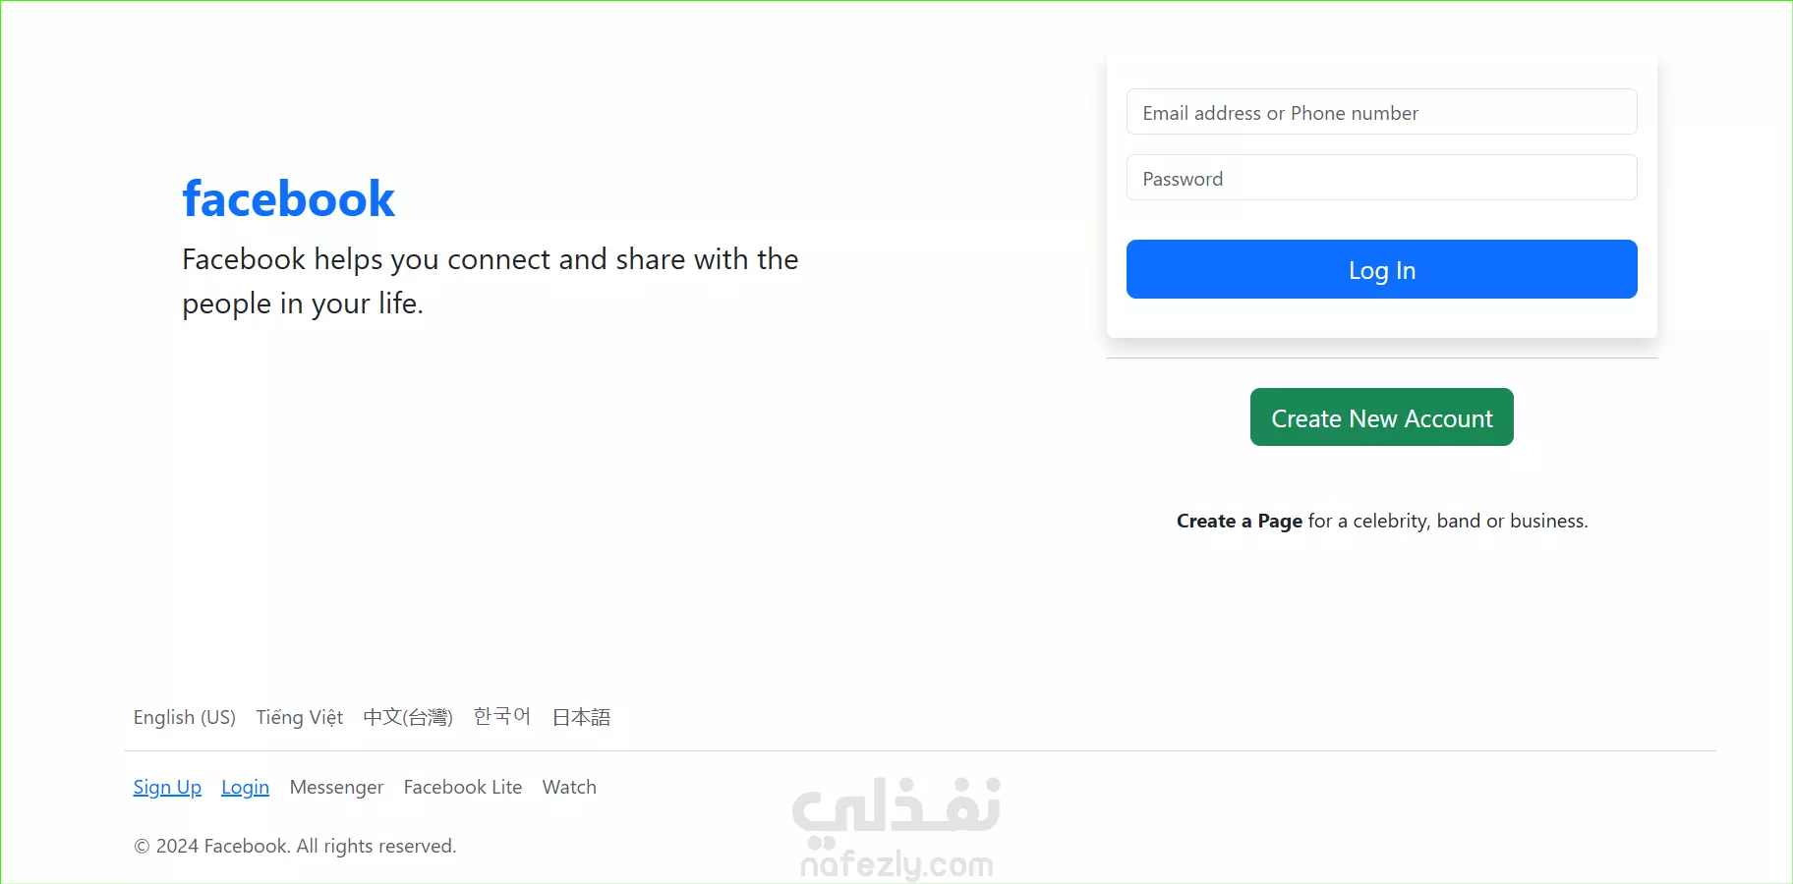Open the Watch footer link
This screenshot has width=1793, height=884.
pos(569,787)
